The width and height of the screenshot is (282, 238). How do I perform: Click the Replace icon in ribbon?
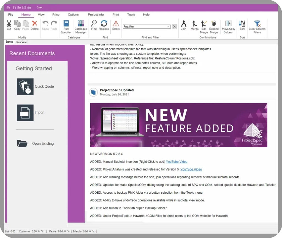click(104, 23)
